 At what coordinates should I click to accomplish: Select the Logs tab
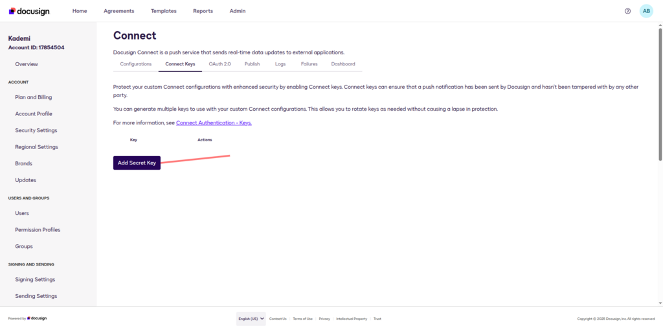coord(280,64)
